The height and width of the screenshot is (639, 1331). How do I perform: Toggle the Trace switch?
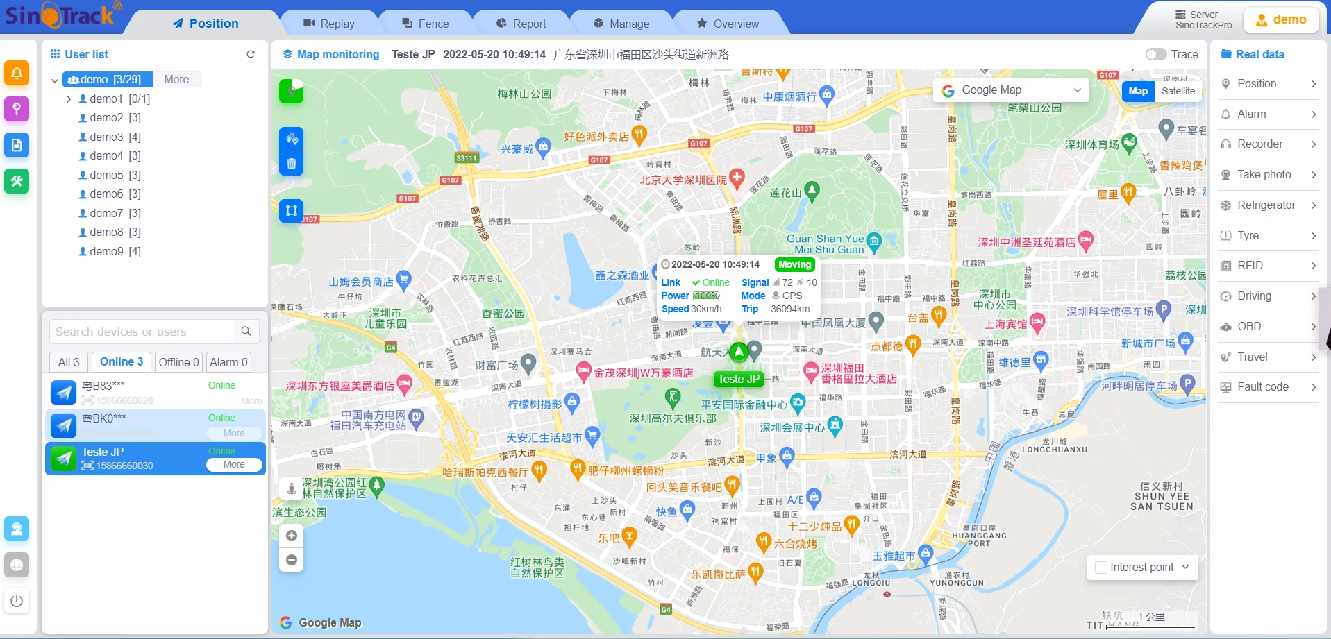[x=1156, y=54]
